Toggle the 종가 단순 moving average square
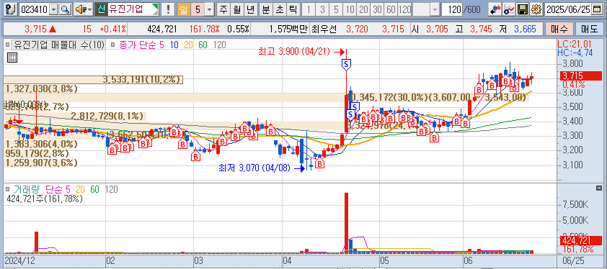Screen dimensions: 607x269 [112, 45]
